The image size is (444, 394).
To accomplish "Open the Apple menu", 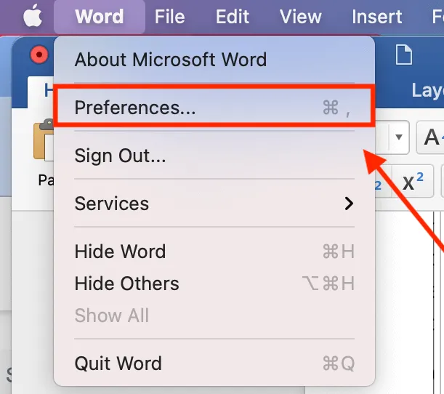I will 33,16.
